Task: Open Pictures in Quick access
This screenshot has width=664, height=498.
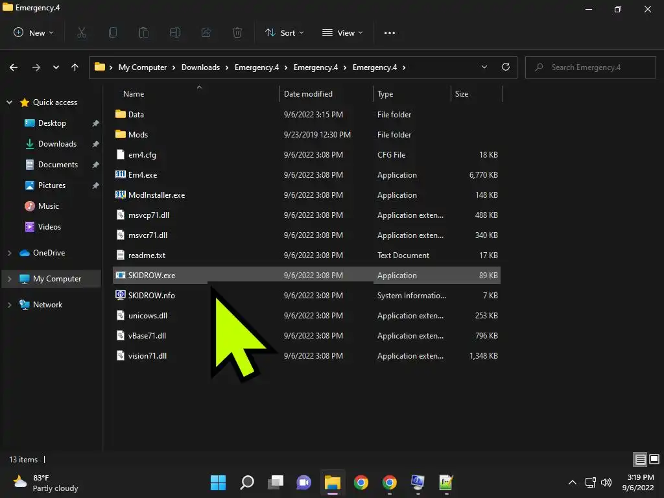Action: [52, 185]
